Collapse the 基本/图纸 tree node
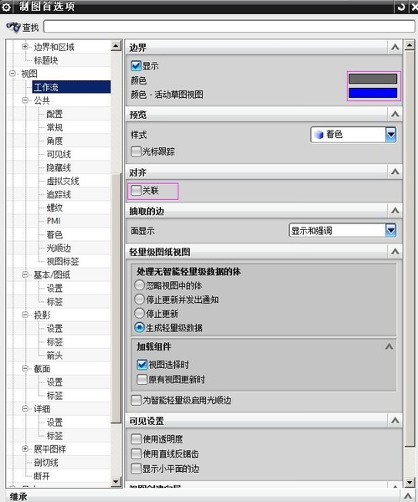Screen dimensions: 418x502 (25, 274)
